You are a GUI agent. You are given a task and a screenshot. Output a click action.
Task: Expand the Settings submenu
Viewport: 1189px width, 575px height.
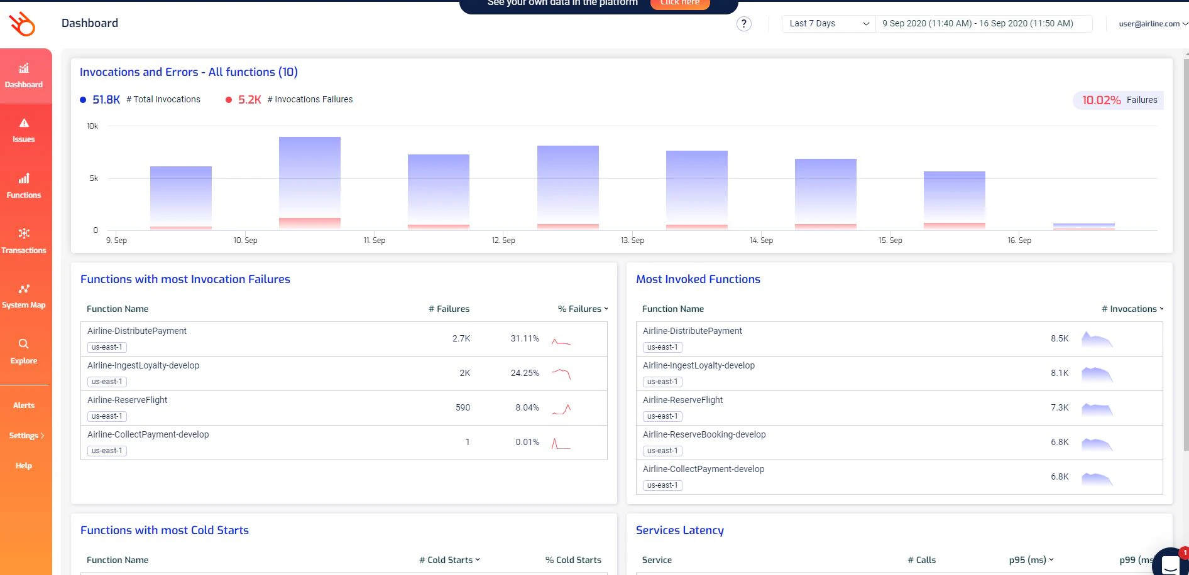[26, 436]
